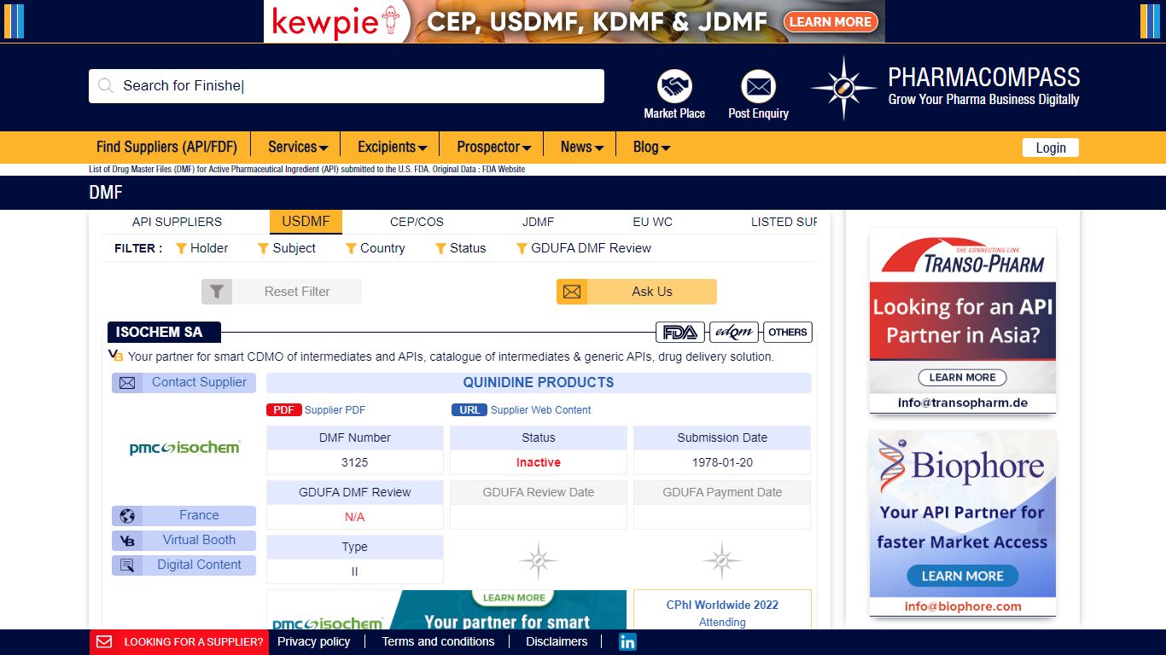The image size is (1166, 655).
Task: Click the Inactive status value
Action: tap(539, 462)
